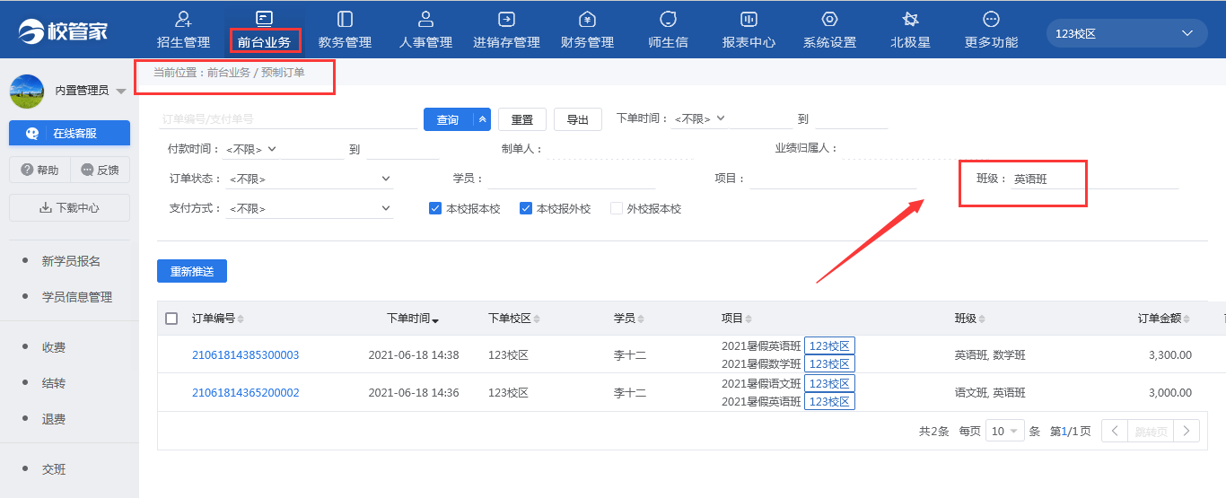Expand advanced search beside 查询
1226x498 pixels.
483,119
